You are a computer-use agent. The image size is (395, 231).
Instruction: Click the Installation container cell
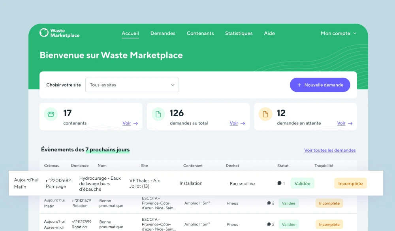pos(191,183)
